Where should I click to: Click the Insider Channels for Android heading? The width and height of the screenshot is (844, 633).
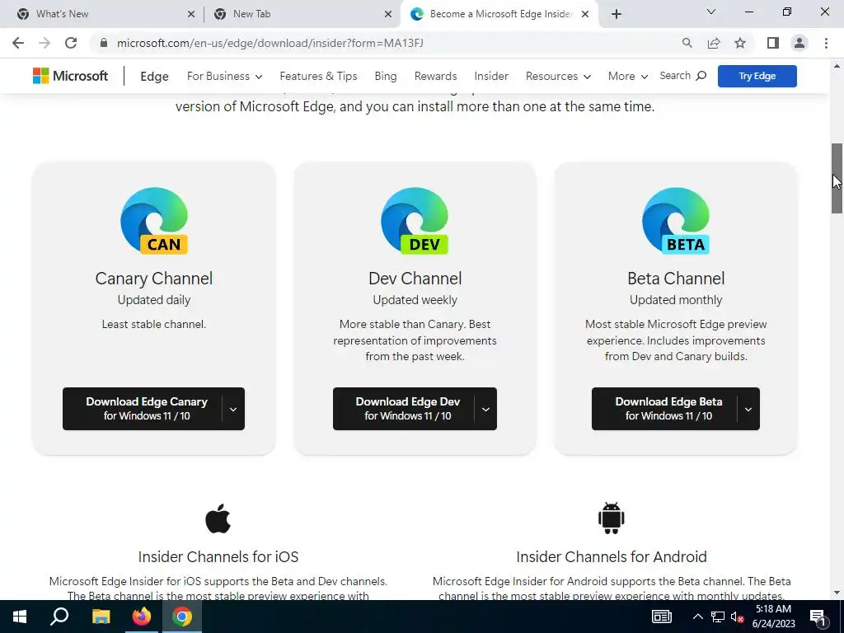tap(612, 556)
